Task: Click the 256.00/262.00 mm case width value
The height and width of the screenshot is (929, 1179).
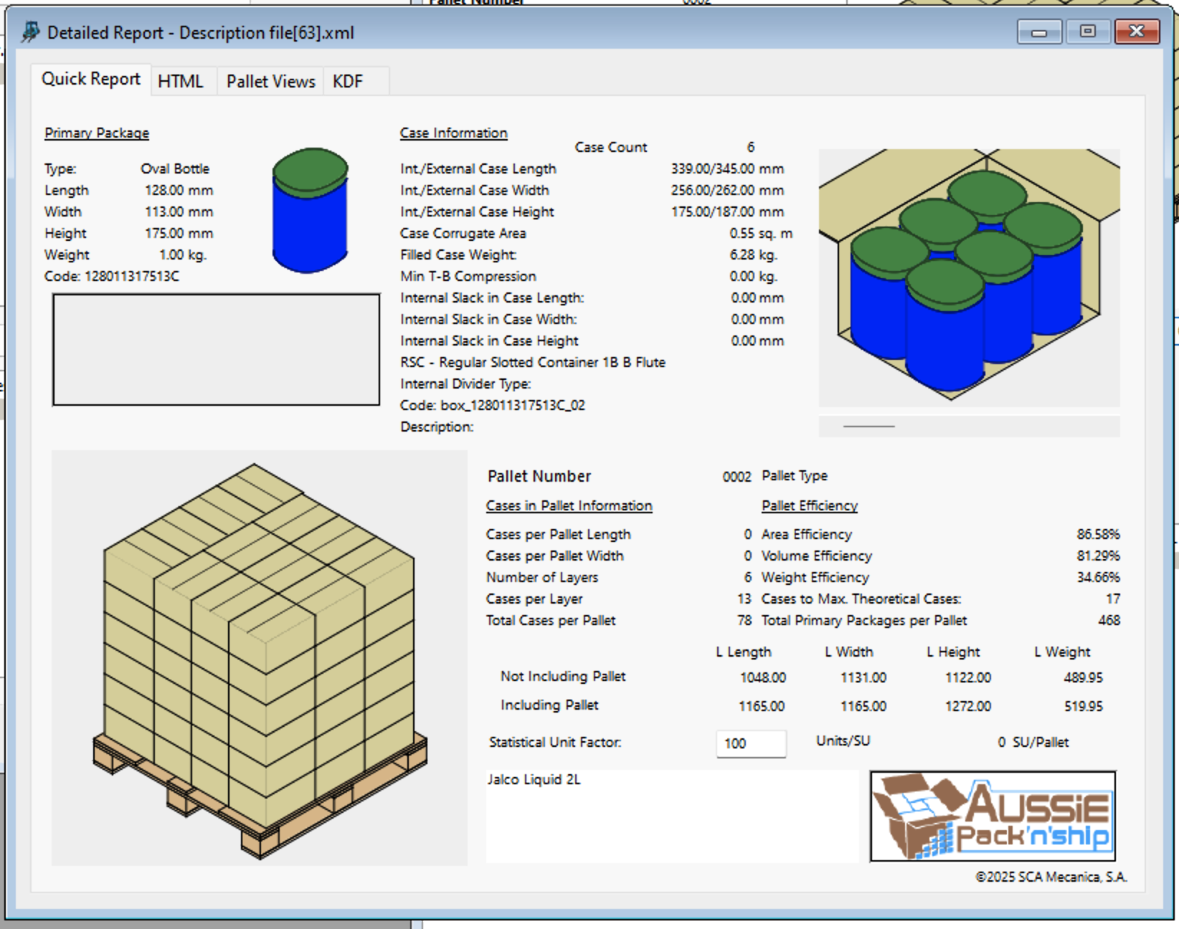Action: [x=727, y=190]
